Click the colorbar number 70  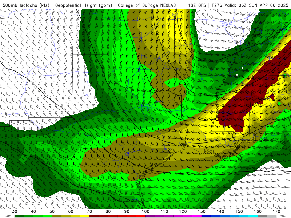89,211
